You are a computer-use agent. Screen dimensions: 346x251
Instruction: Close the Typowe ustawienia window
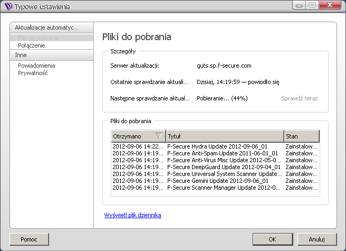pos(330,5)
